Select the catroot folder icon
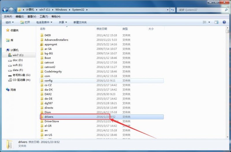 [x=42, y=62]
